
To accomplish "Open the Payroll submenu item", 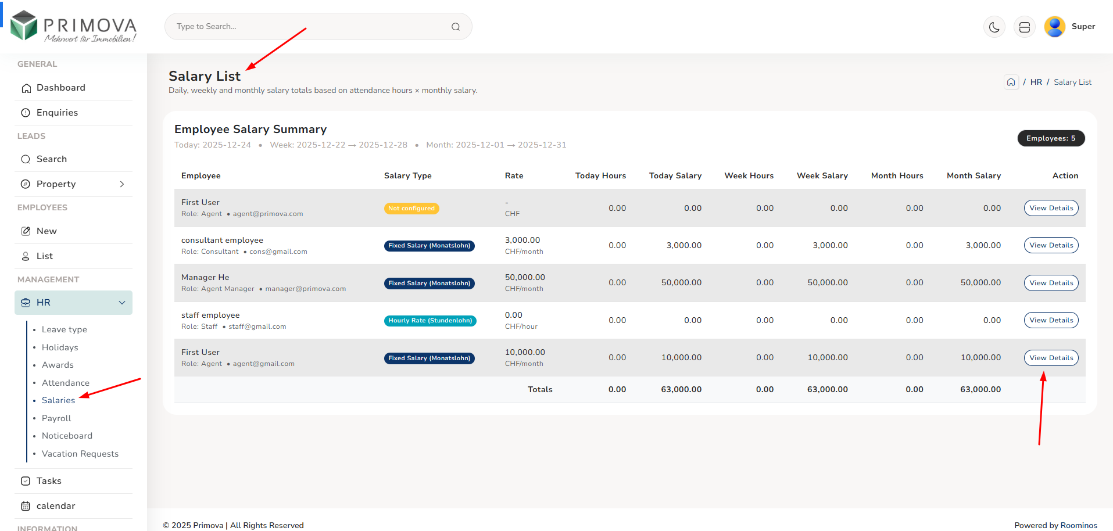I will [x=56, y=418].
